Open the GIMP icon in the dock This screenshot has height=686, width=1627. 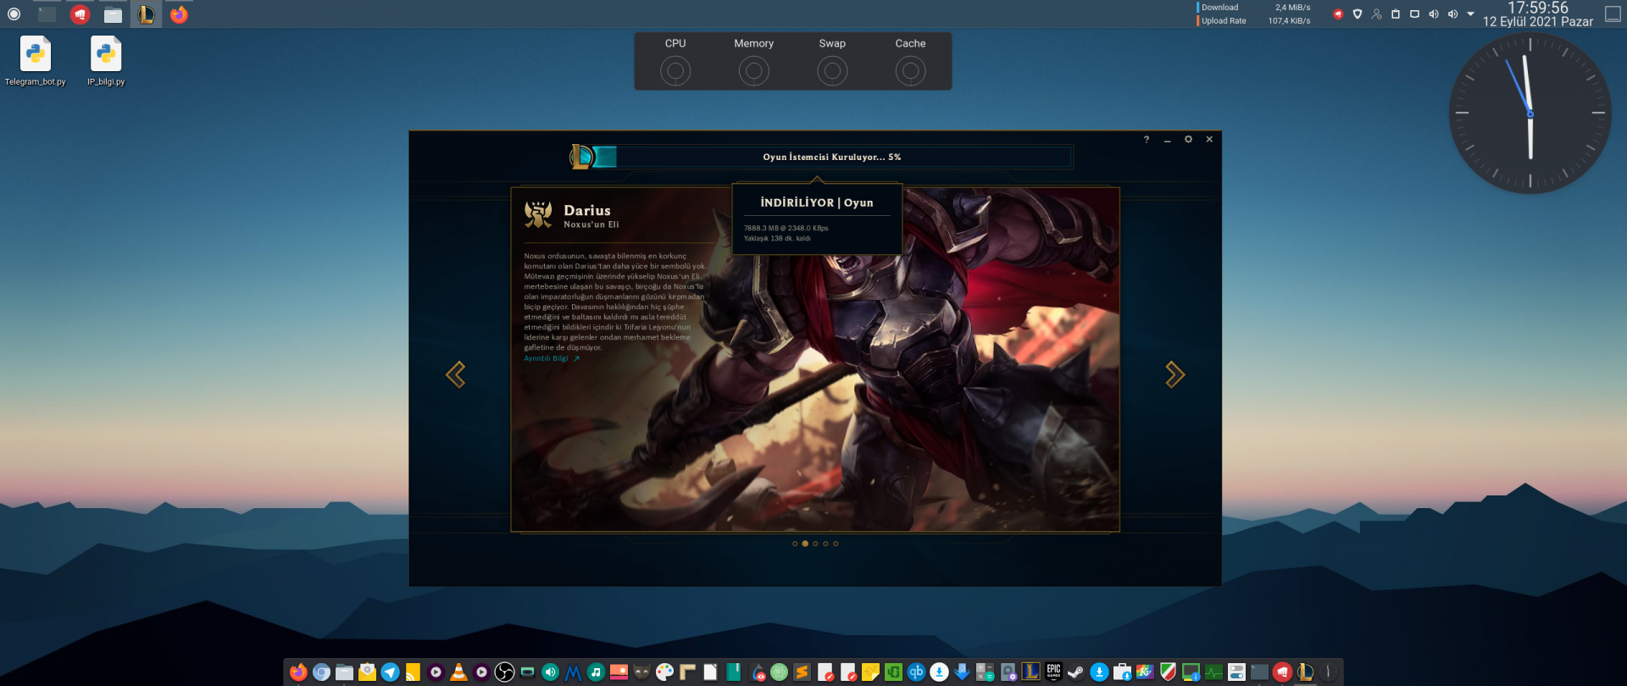pyautogui.click(x=641, y=672)
